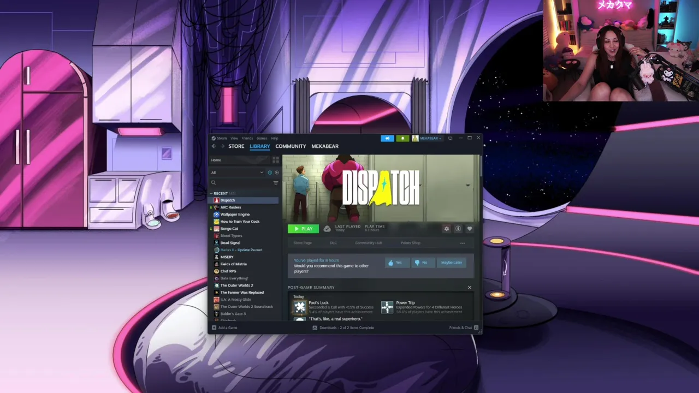
Task: Click the Big Picture mode monitor icon
Action: (450, 138)
